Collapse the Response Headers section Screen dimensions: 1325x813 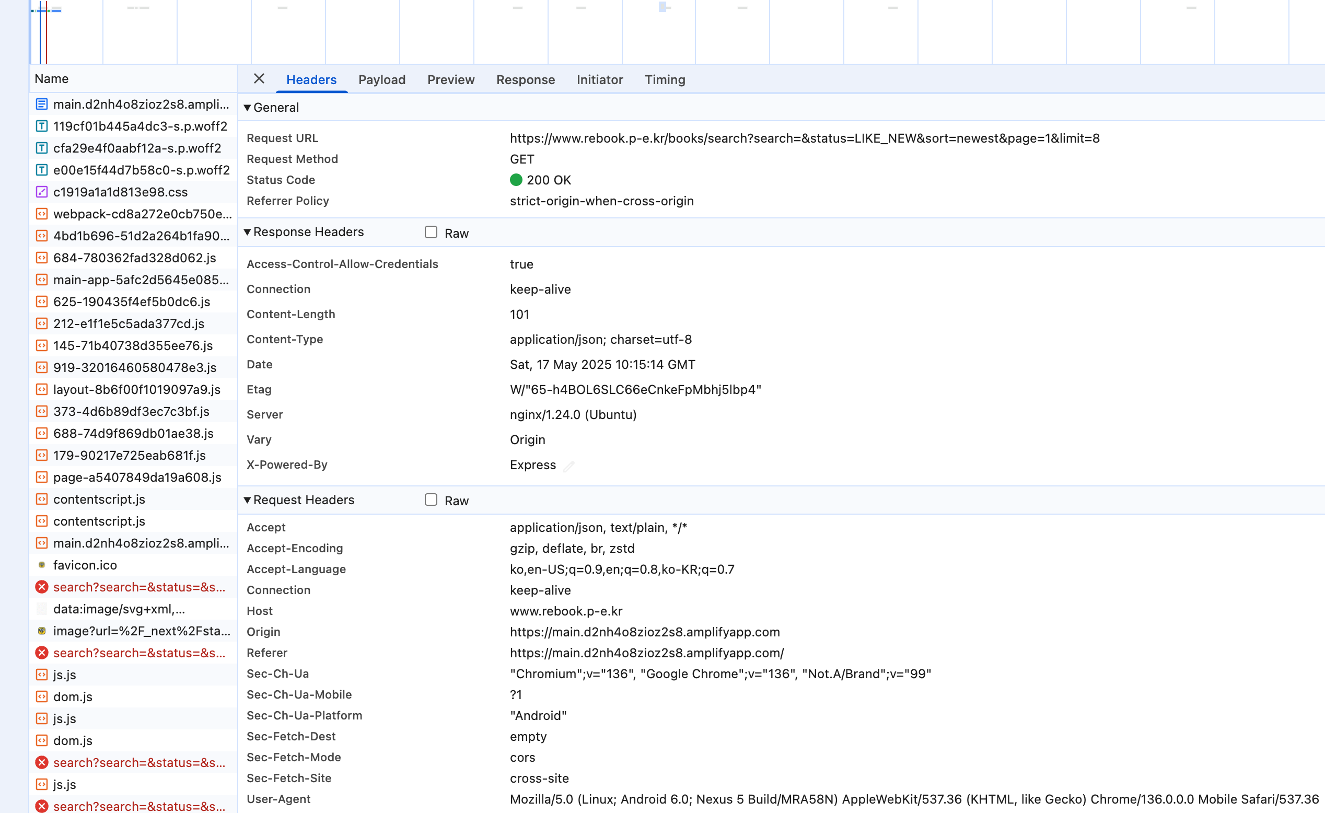point(247,232)
